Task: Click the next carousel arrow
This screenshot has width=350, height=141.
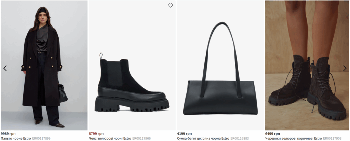Action: click(x=345, y=68)
